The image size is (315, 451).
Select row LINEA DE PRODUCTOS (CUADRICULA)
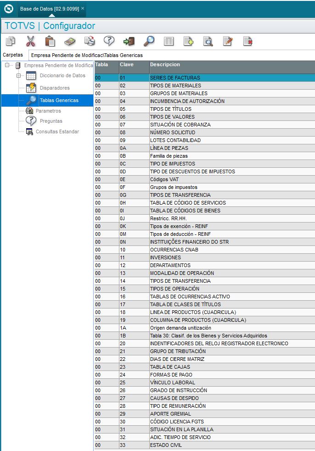coord(205,312)
